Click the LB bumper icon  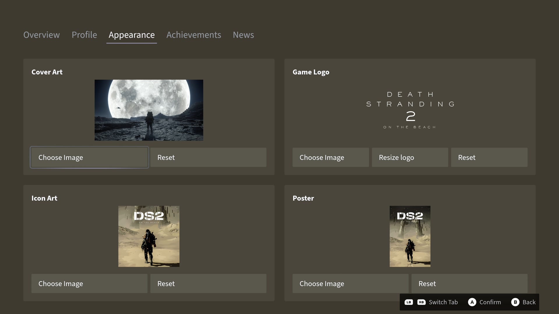pyautogui.click(x=409, y=302)
